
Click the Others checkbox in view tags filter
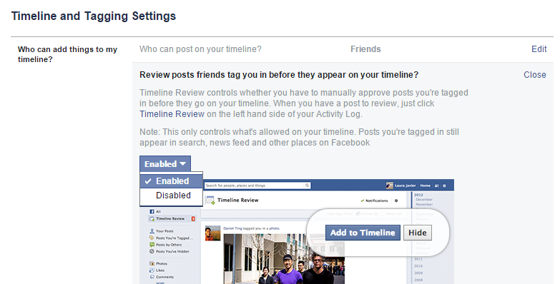[383, 214]
